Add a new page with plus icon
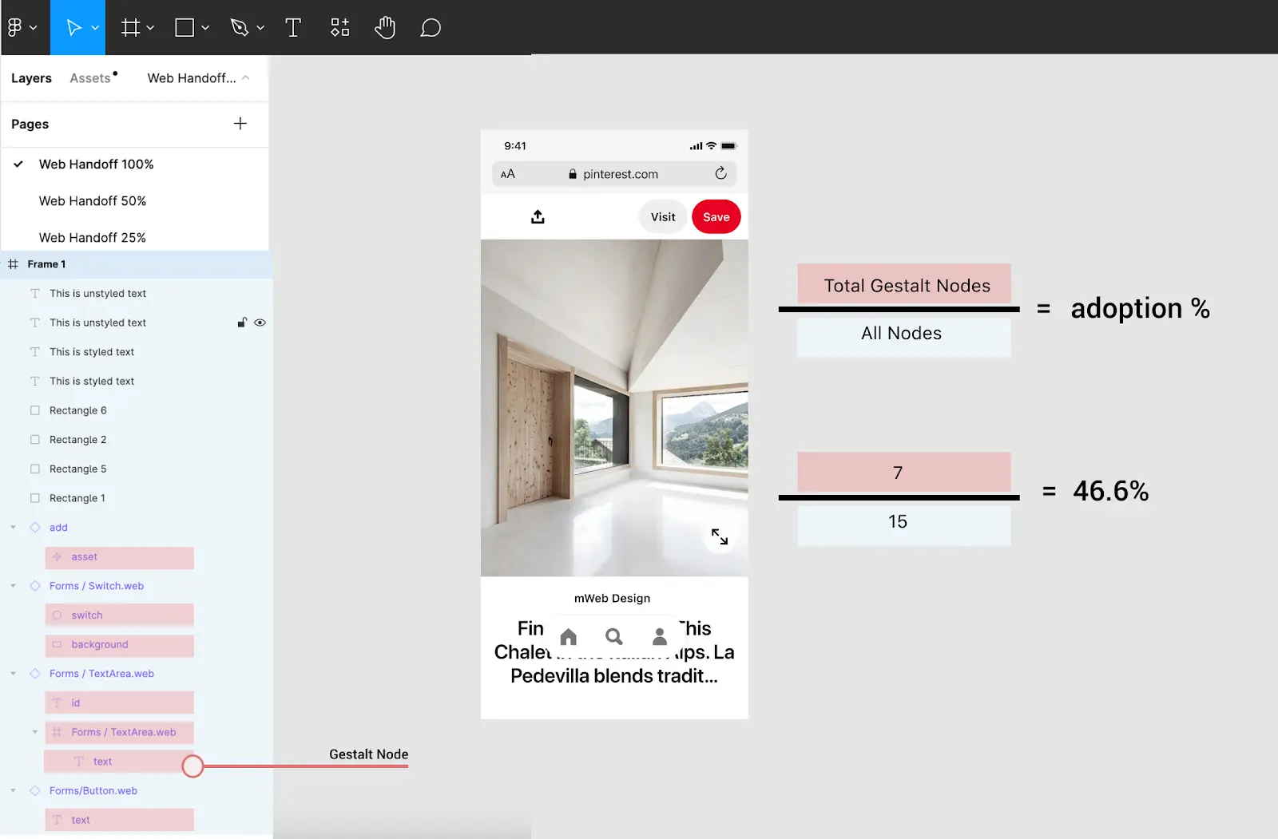 [x=240, y=124]
